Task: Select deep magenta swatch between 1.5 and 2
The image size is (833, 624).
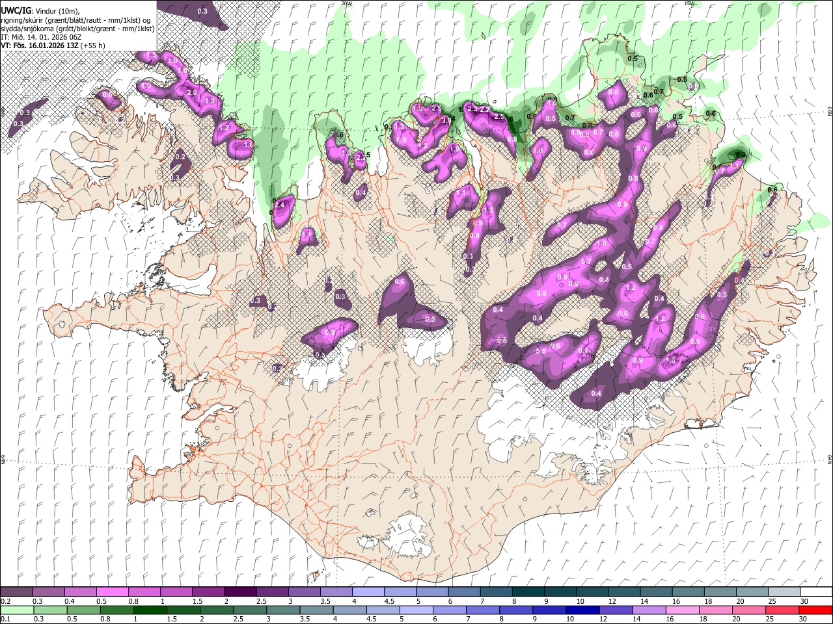Action: [x=208, y=592]
